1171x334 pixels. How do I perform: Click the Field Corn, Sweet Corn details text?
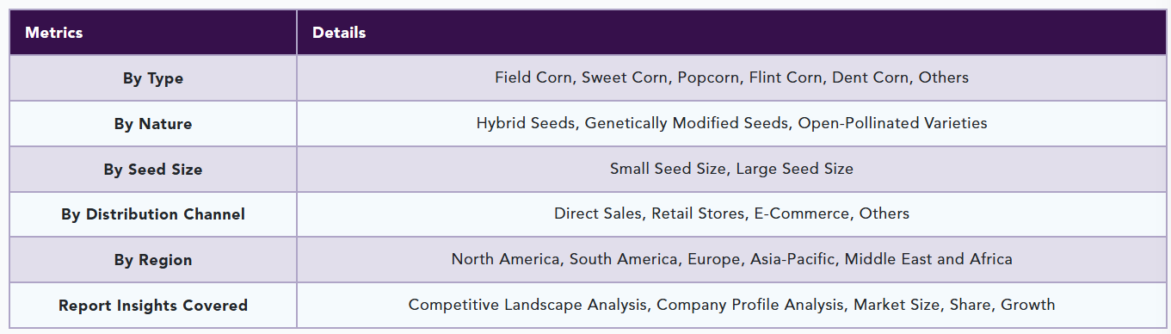pos(731,77)
